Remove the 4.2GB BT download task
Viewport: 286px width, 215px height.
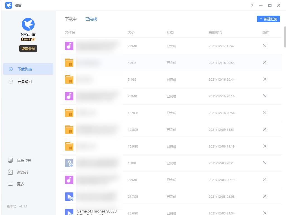tap(265, 62)
